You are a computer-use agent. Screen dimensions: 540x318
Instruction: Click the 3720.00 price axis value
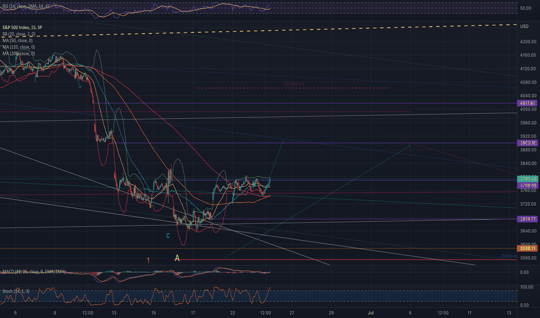click(x=528, y=204)
